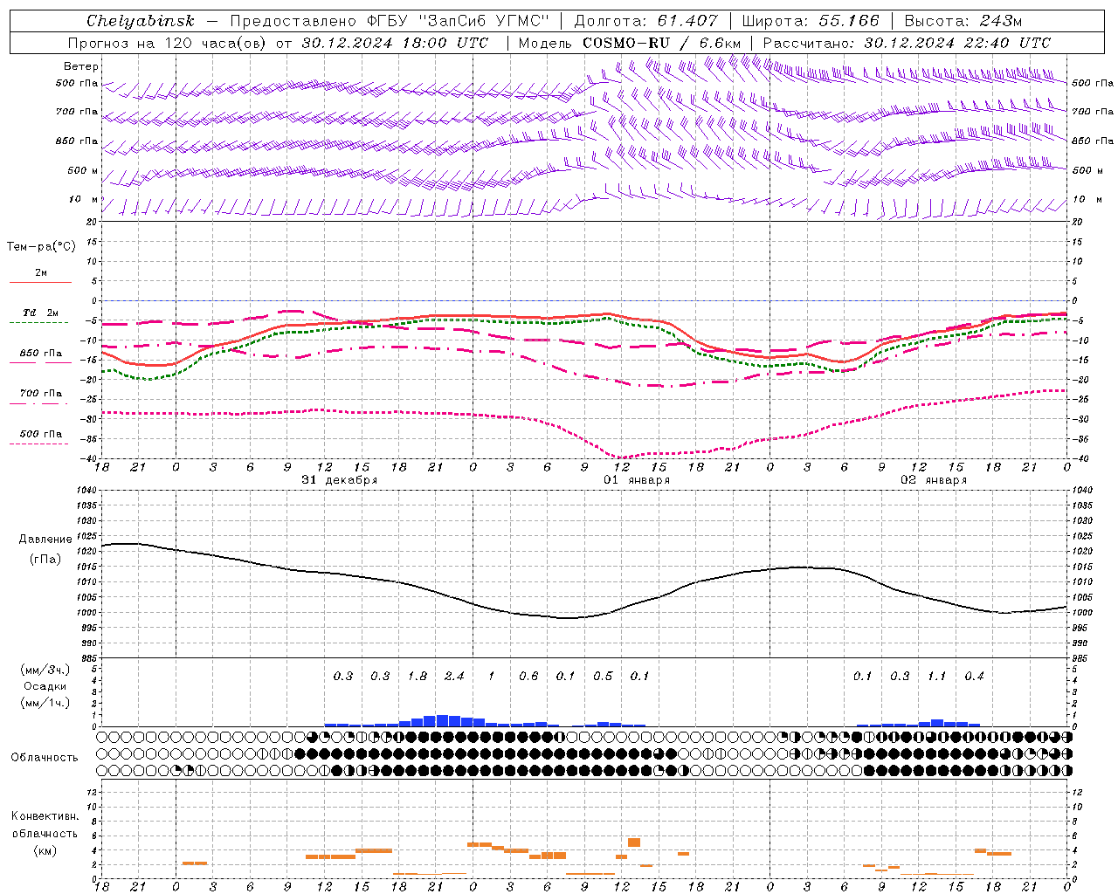Click the "Давление" pressure panel label
The height and width of the screenshot is (894, 1118).
pos(45,540)
